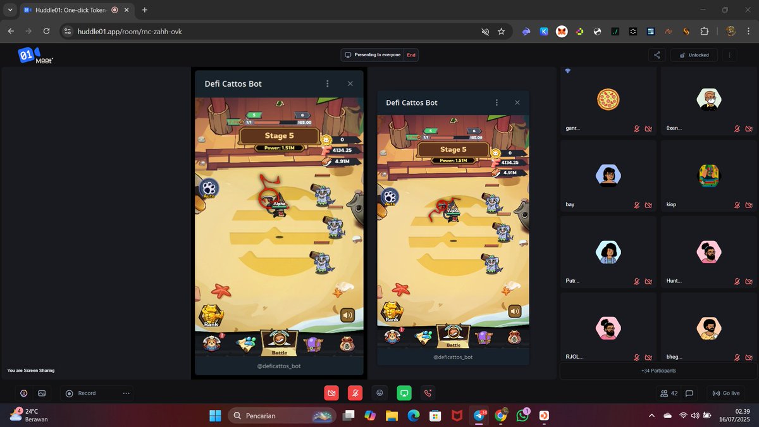Click the purple chest icon in right game nav
The width and height of the screenshot is (759, 427).
click(484, 337)
